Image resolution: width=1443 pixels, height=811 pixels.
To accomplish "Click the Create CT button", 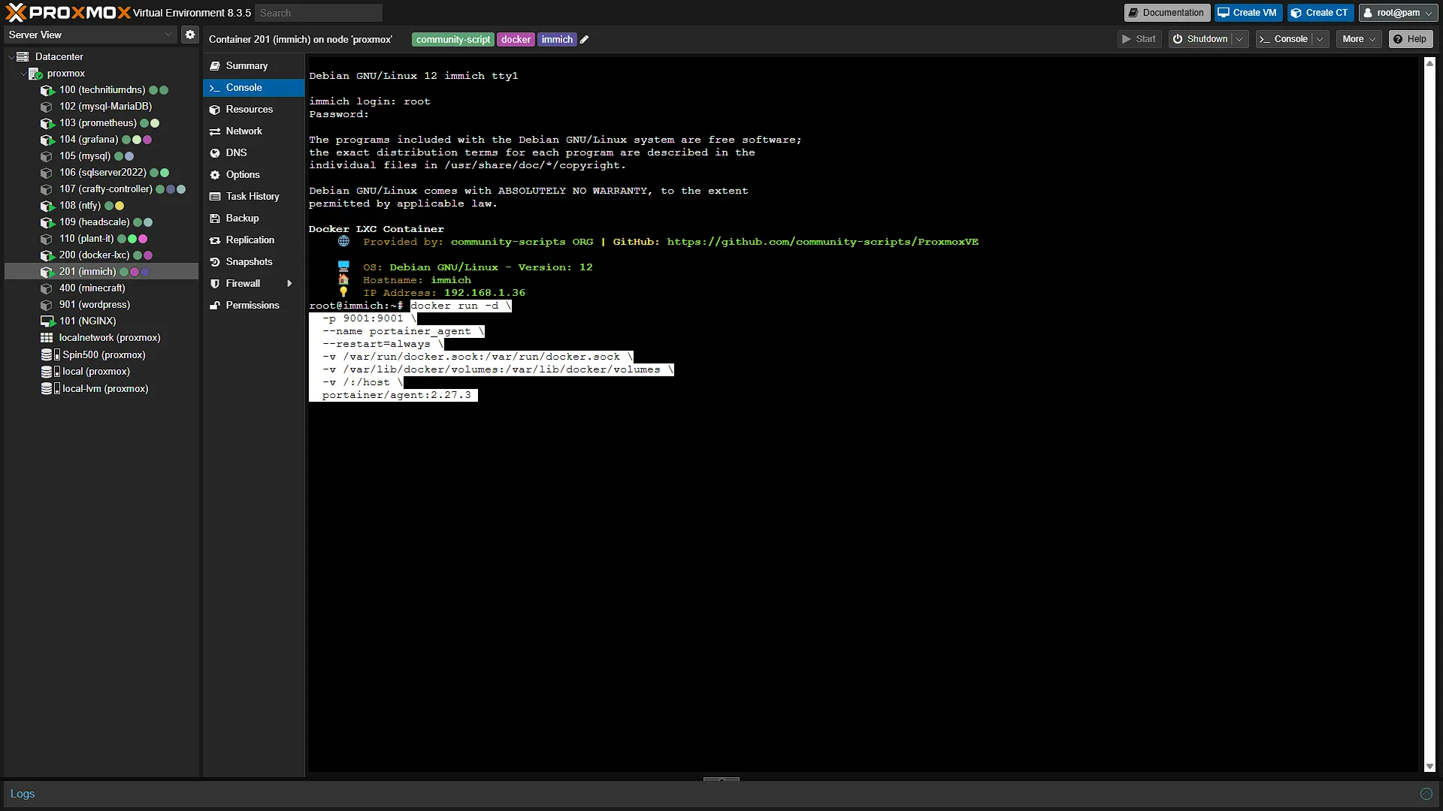I will pyautogui.click(x=1320, y=13).
